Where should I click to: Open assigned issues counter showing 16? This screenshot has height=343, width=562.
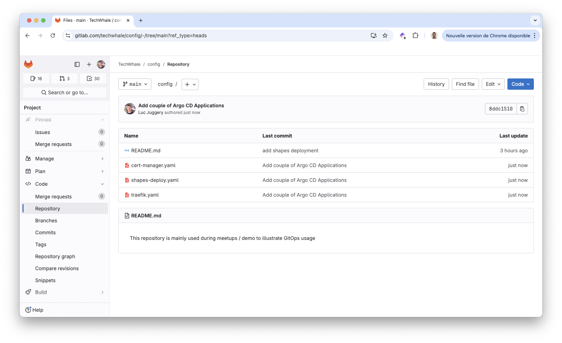click(36, 78)
